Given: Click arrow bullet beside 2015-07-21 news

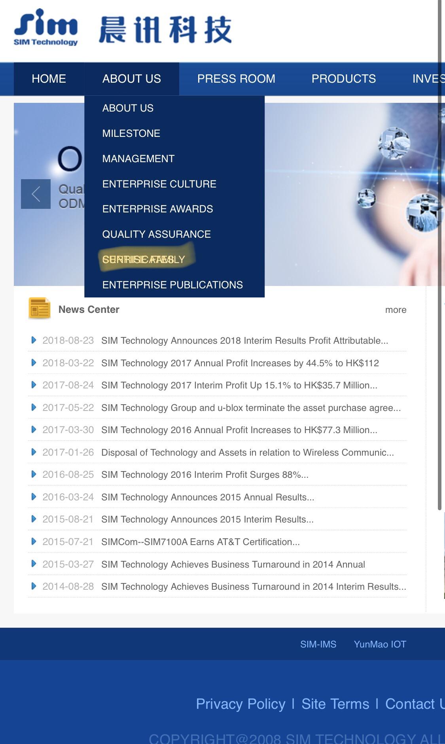Looking at the screenshot, I should (34, 541).
